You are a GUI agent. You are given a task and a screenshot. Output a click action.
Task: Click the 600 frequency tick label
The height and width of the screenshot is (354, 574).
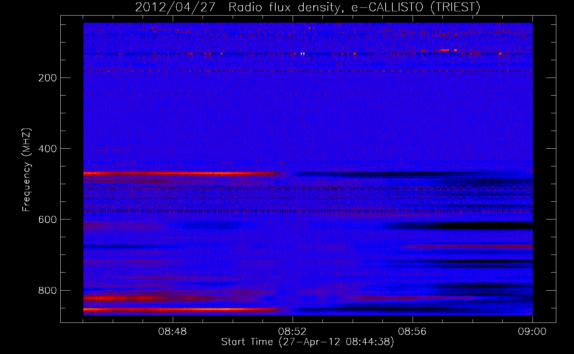tap(48, 219)
